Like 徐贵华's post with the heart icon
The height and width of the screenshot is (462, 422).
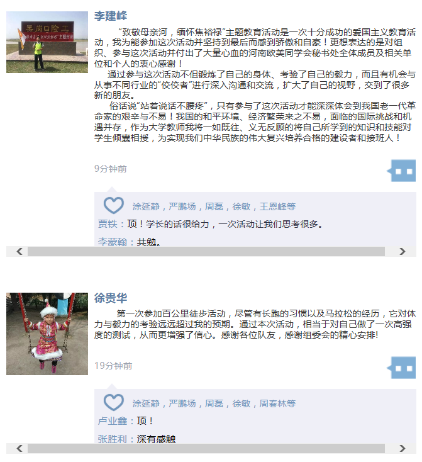point(114,402)
